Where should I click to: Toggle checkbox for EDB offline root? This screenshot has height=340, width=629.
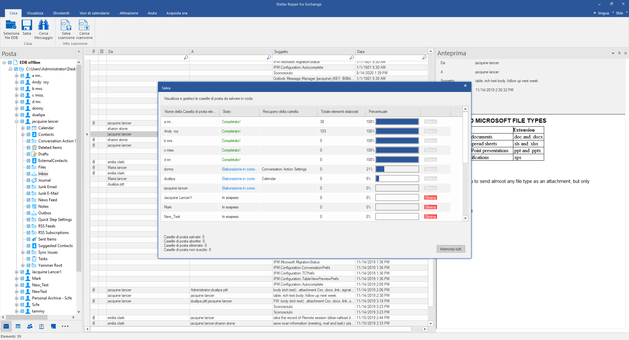pos(10,63)
